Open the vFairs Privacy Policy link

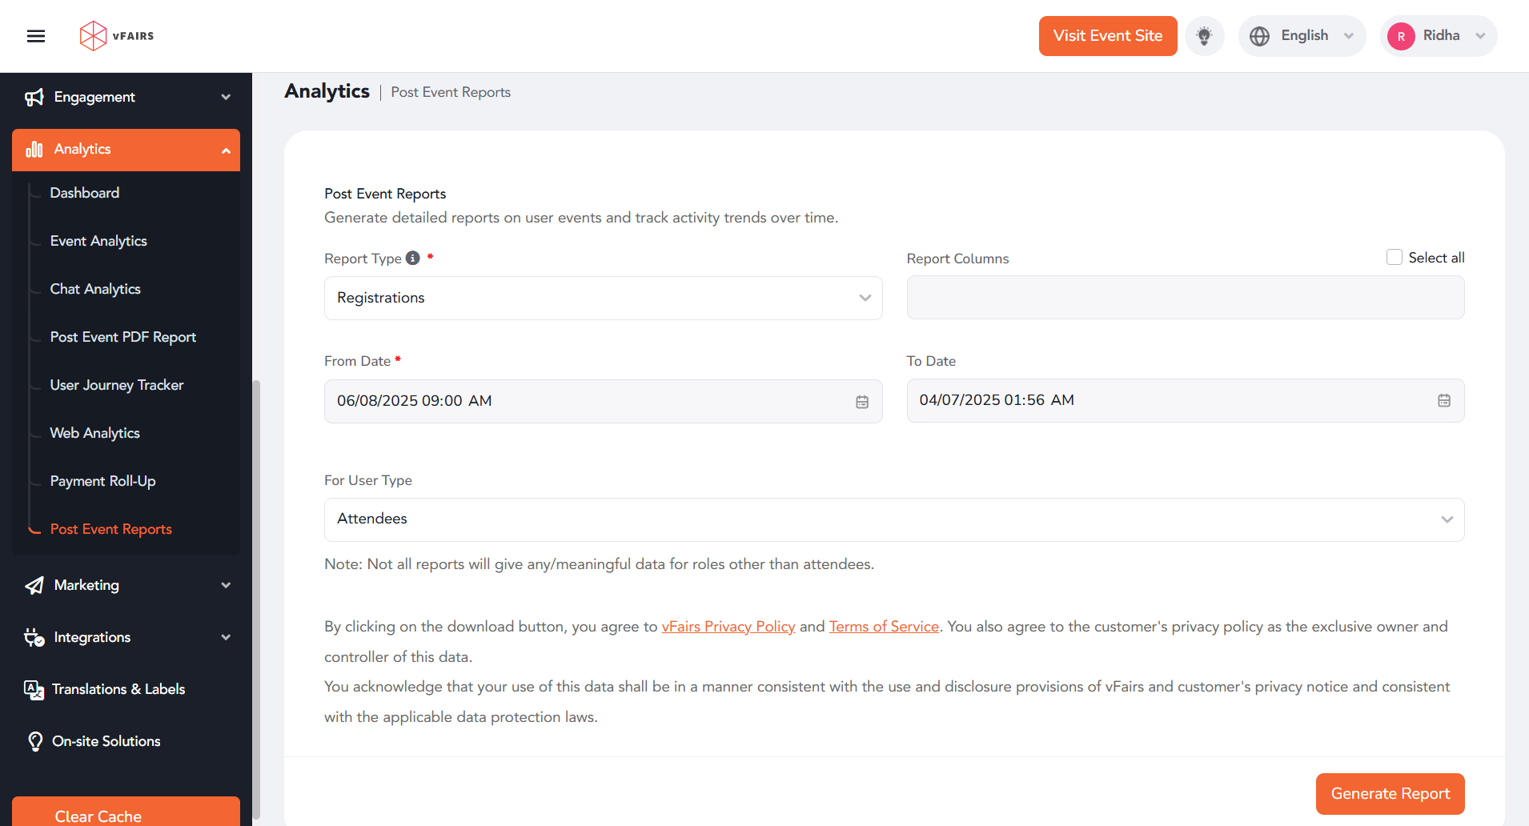click(x=728, y=627)
